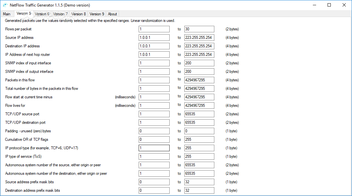Select Destination address prefix mask minimum field

click(154, 190)
